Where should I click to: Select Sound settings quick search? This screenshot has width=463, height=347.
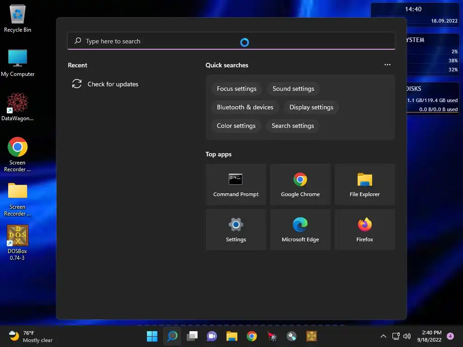293,89
